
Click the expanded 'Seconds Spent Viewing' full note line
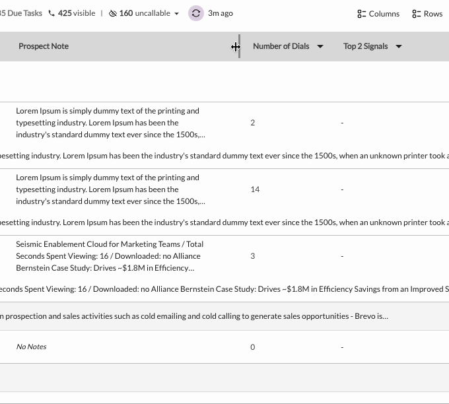(x=224, y=289)
